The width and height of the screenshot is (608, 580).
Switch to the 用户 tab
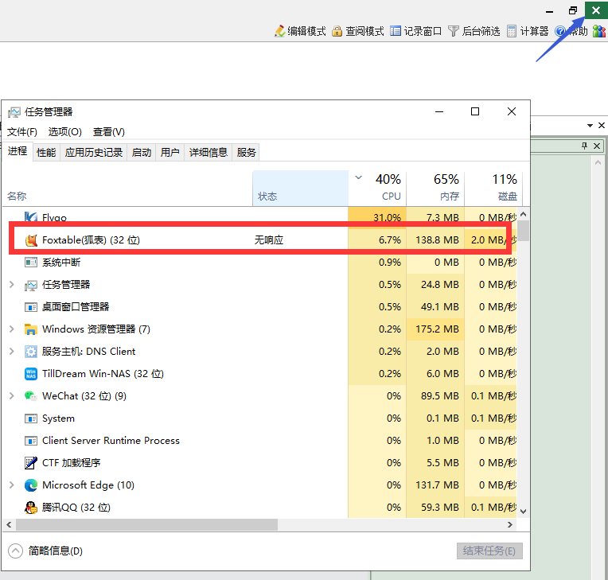(x=170, y=153)
